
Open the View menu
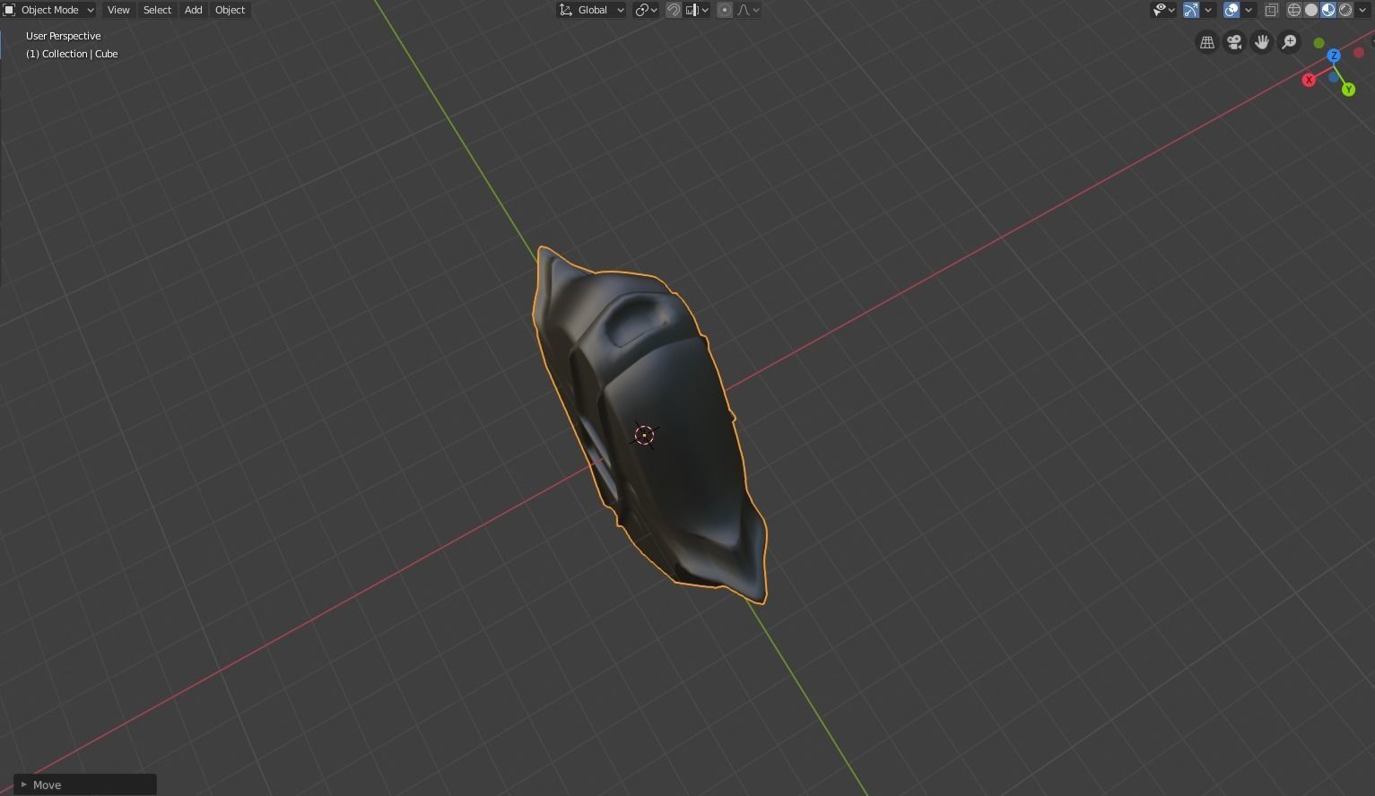click(117, 10)
